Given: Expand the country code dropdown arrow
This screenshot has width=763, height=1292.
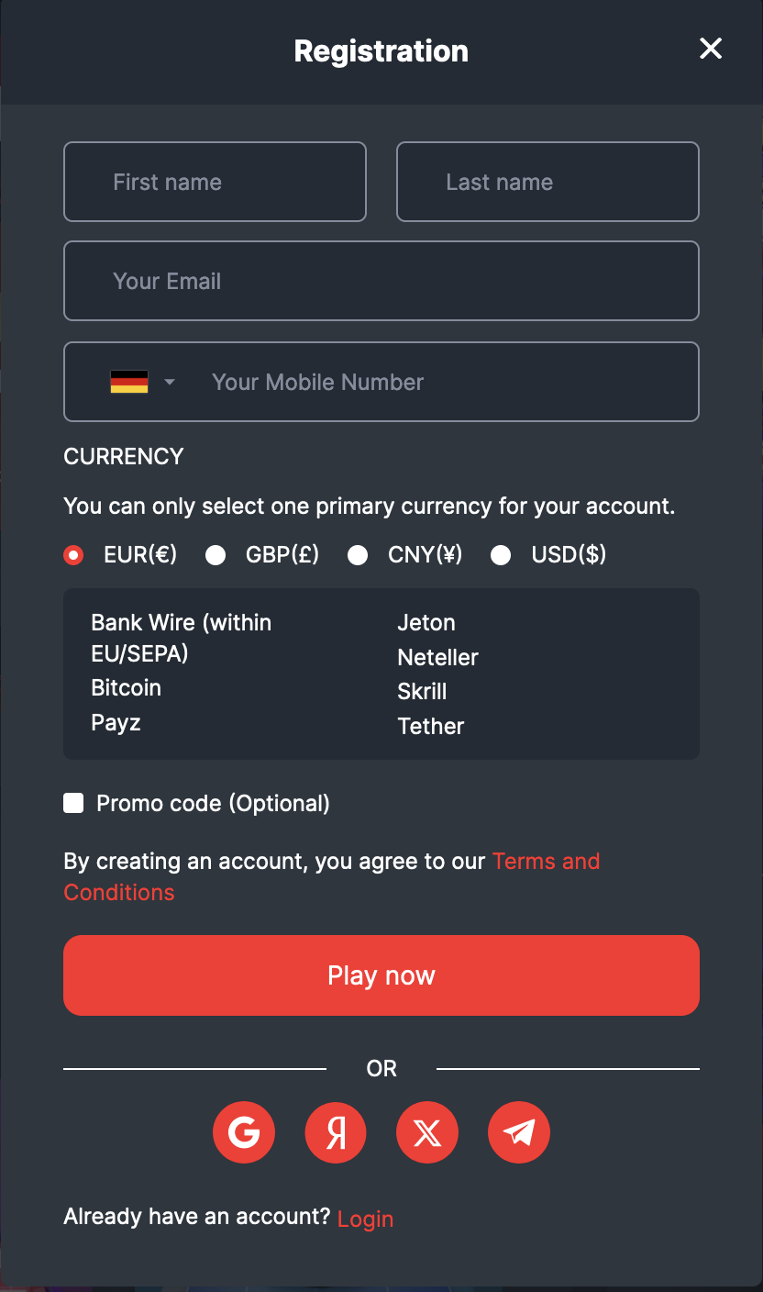Looking at the screenshot, I should coord(170,382).
